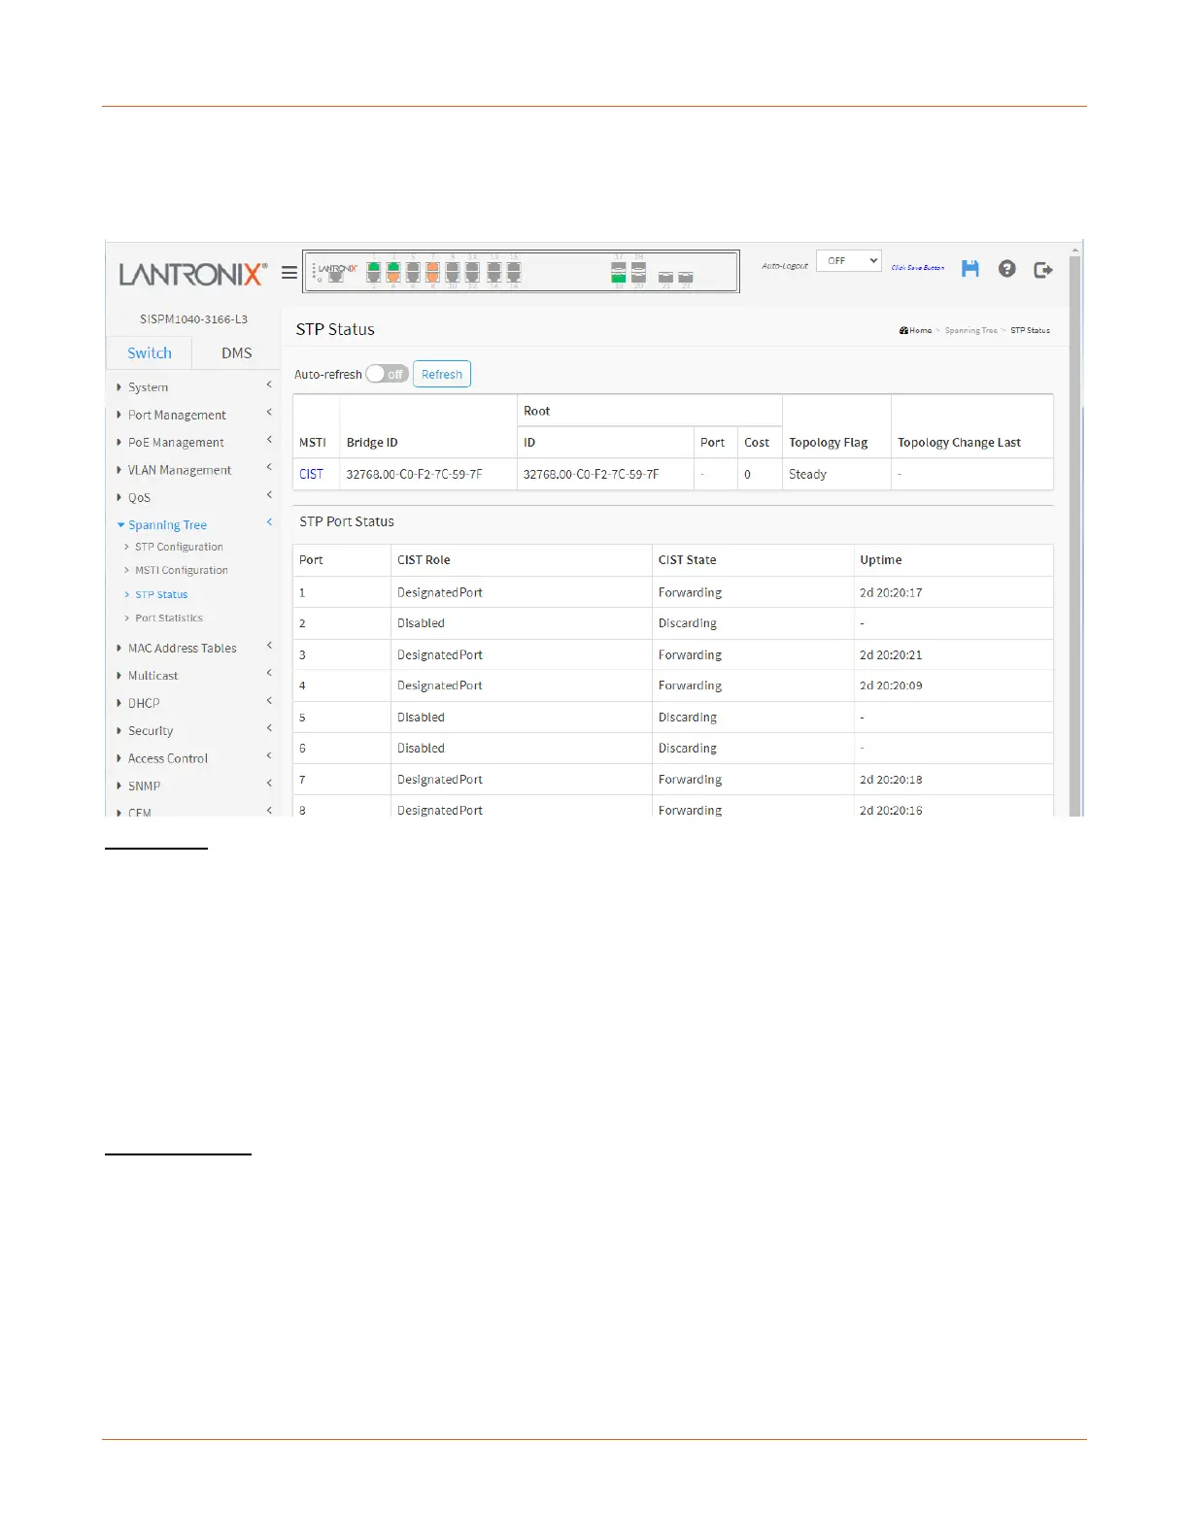This screenshot has height=1538, width=1189.
Task: Open STP Configuration submenu item
Action: 179,547
